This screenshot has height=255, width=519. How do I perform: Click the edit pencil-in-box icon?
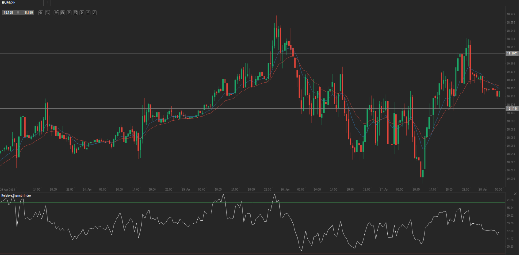point(88,13)
